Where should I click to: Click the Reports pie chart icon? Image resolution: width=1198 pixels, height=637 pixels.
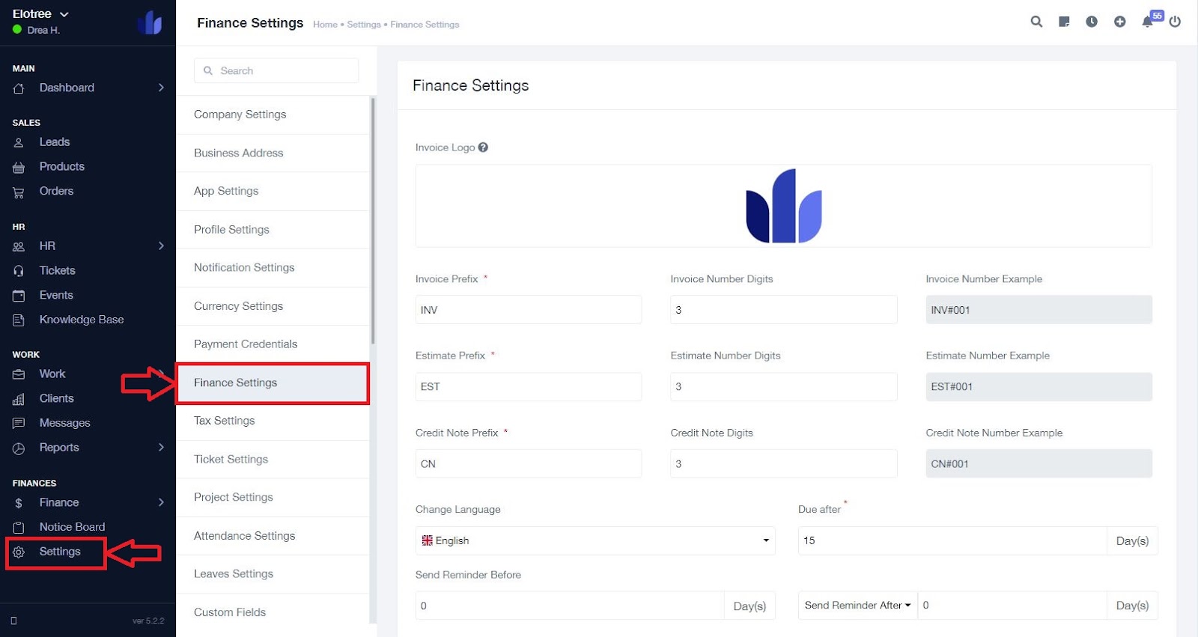click(x=19, y=448)
